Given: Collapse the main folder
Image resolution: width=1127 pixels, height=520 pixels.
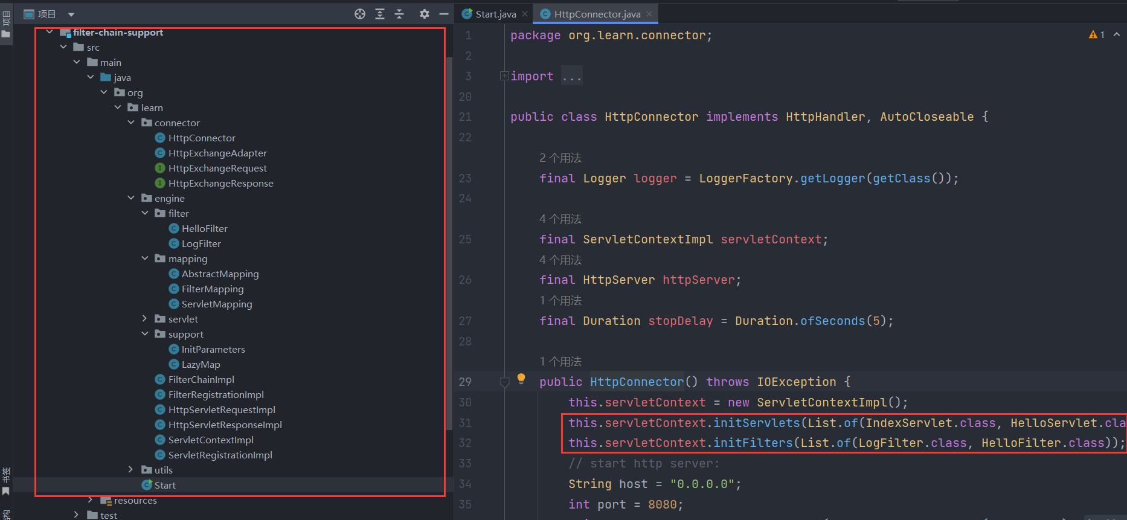Looking at the screenshot, I should pyautogui.click(x=77, y=62).
